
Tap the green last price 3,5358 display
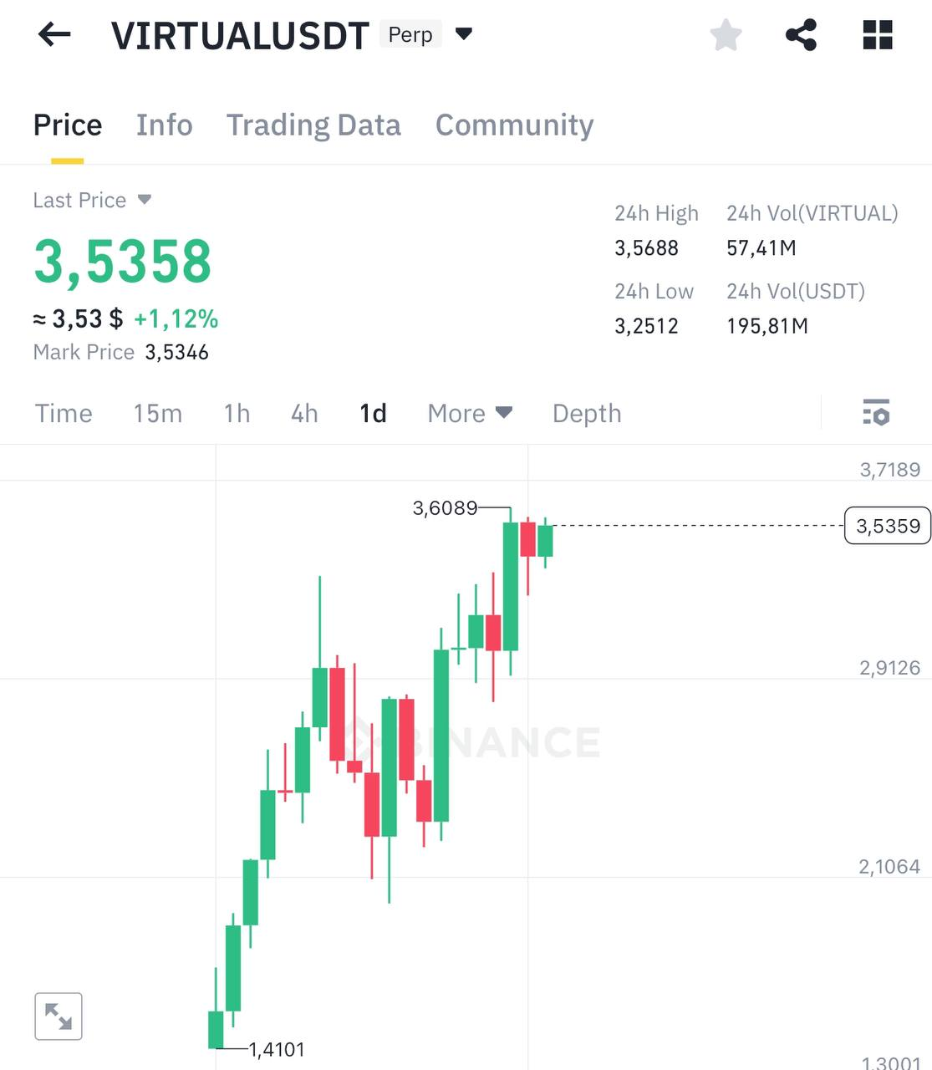[122, 260]
